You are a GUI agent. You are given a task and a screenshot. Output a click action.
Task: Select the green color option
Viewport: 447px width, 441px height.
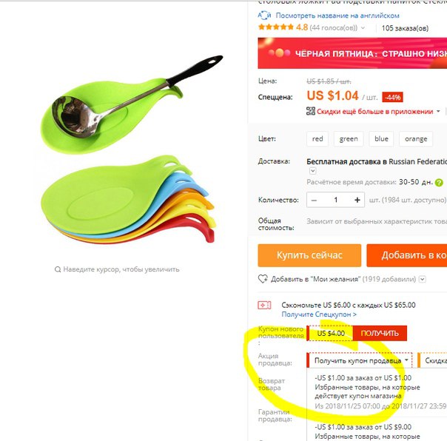point(349,139)
